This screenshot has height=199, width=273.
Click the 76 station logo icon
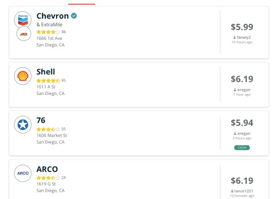(23, 125)
